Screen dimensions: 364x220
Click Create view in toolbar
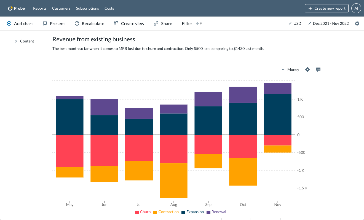click(x=129, y=23)
